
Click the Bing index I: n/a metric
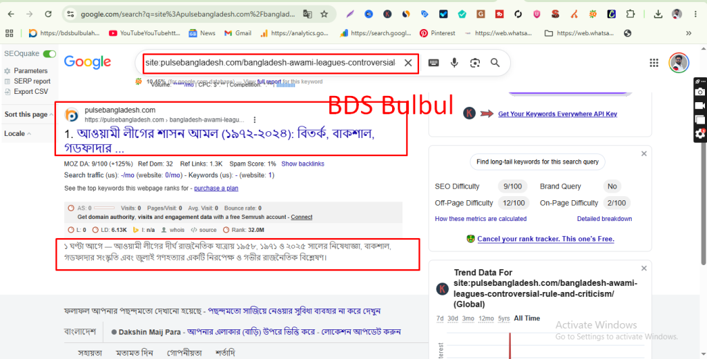click(144, 230)
